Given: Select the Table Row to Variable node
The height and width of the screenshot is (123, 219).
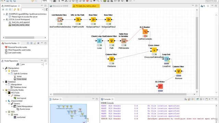Looking at the screenshot, I should tap(124, 41).
